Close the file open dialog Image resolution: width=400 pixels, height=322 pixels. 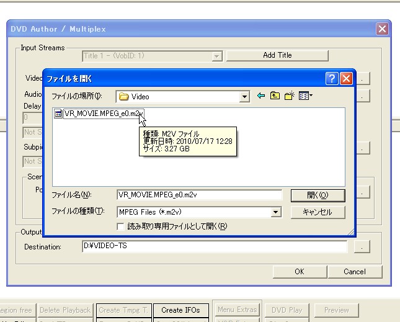tap(346, 79)
